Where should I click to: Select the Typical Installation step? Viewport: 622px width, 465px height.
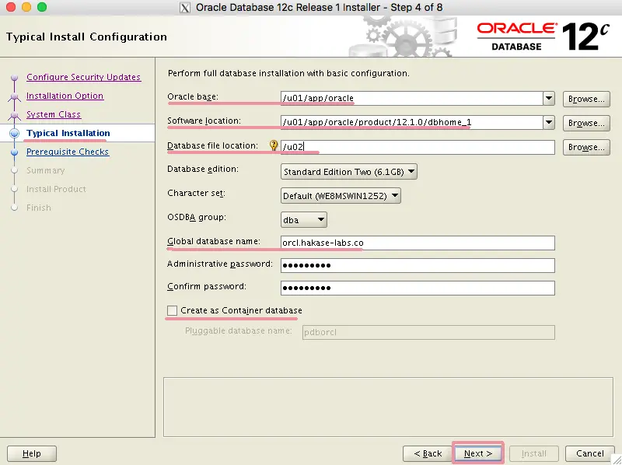point(68,133)
